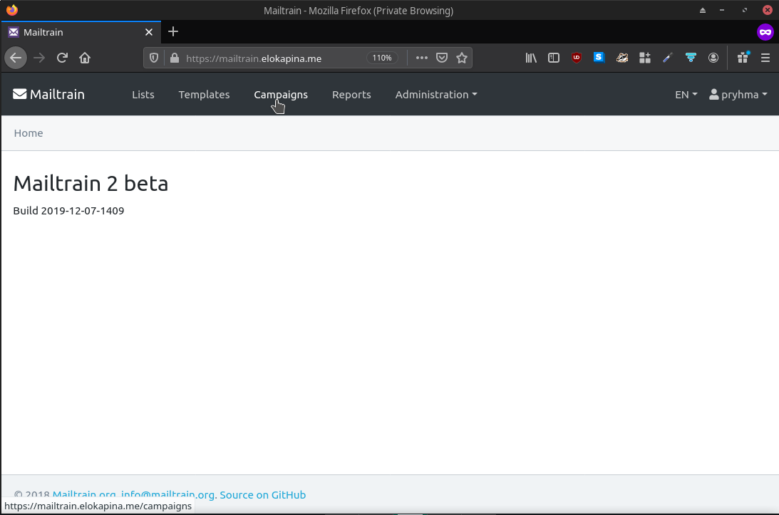Screen dimensions: 779x515
Task: Click the info@mailtrain.org email link
Action: (x=168, y=494)
